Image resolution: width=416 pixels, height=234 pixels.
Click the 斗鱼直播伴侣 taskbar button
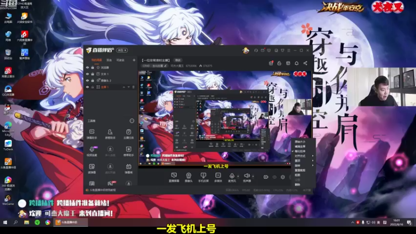71,223
